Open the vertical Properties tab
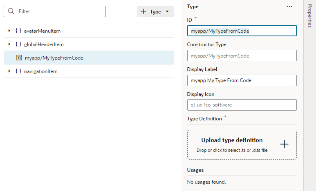 click(310, 16)
